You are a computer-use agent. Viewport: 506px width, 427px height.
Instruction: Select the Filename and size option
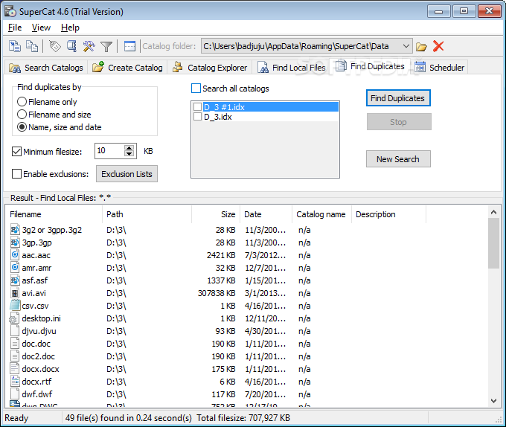22,114
